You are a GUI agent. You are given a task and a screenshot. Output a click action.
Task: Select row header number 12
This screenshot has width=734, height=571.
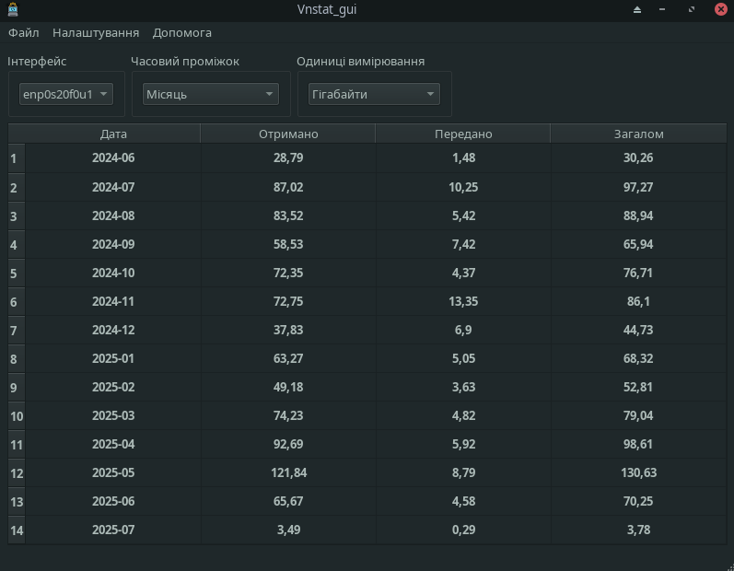coord(17,473)
